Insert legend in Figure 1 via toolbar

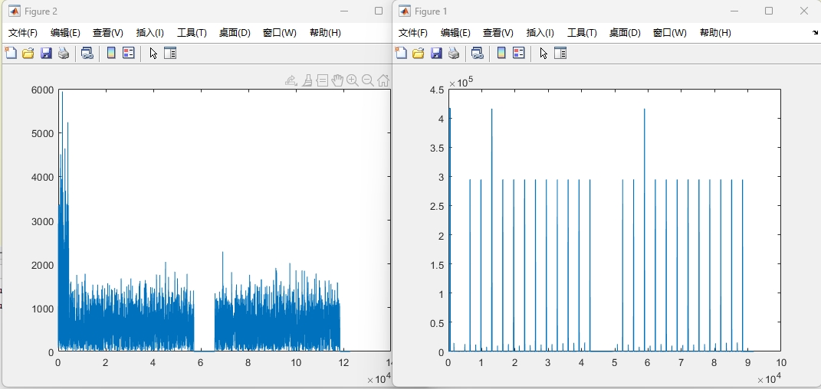coord(519,53)
